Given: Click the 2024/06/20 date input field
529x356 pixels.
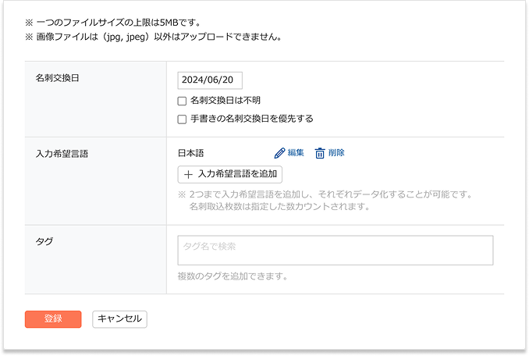Looking at the screenshot, I should (x=211, y=80).
